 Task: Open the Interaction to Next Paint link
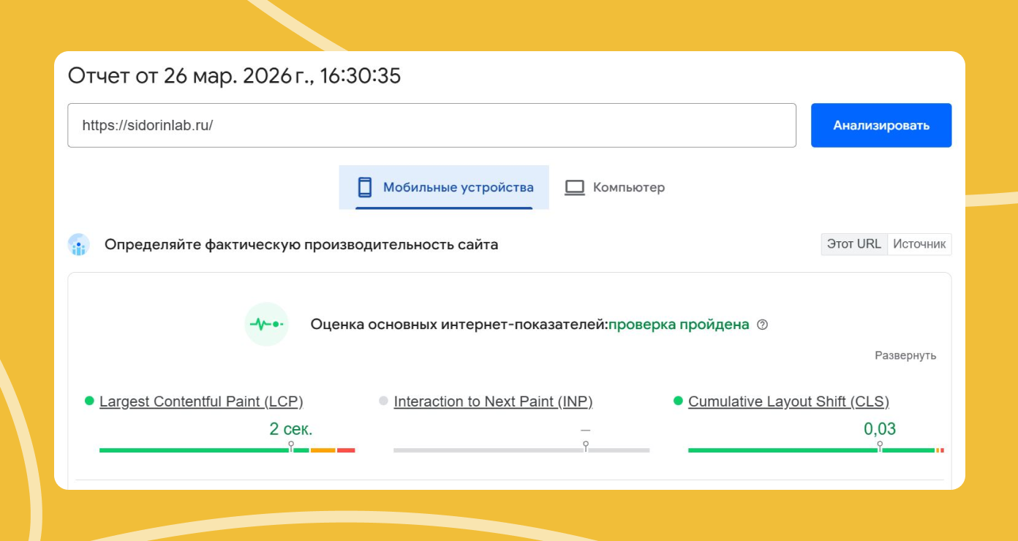click(493, 401)
